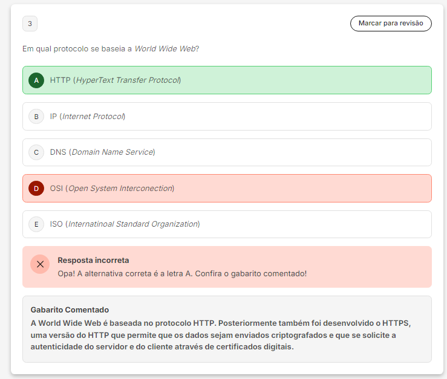This screenshot has height=379, width=447.
Task: Click the HTTP (HyperText Transfer Protocol) answer text
Action: [116, 80]
